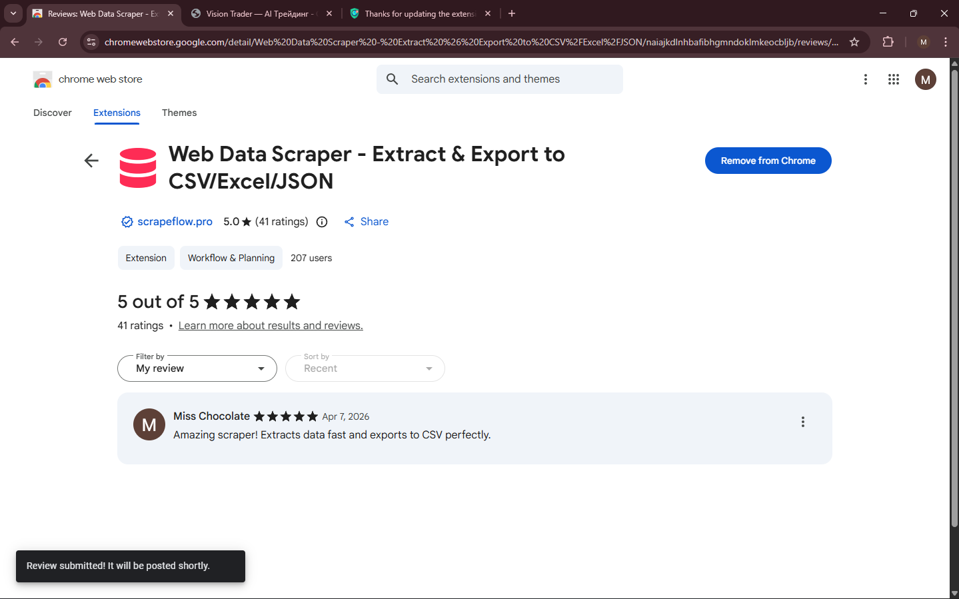959x599 pixels.
Task: Bookmark this page with the star icon
Action: [x=854, y=42]
